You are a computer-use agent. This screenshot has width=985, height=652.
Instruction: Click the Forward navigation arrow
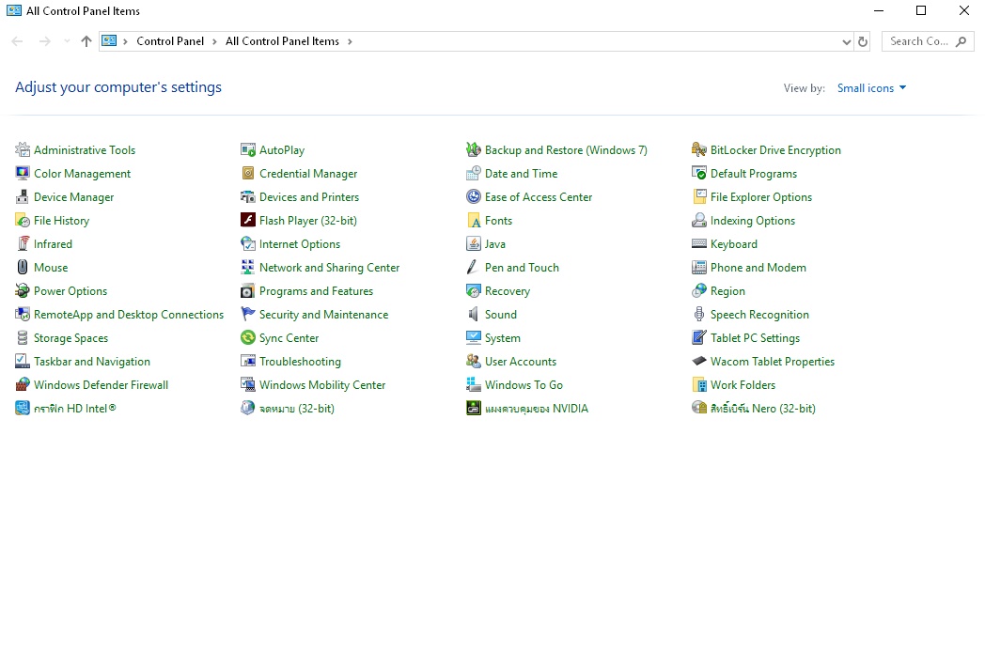click(44, 41)
